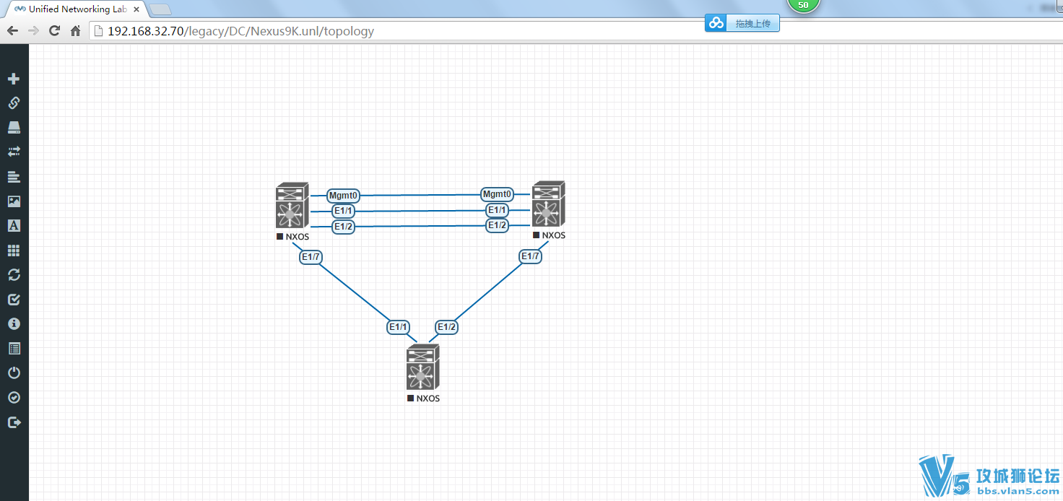Click the power icon in the sidebar
This screenshot has height=501, width=1063.
tap(14, 373)
